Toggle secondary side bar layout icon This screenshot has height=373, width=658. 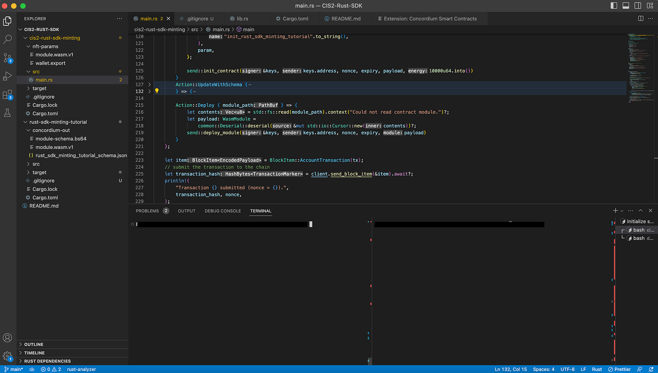point(638,5)
